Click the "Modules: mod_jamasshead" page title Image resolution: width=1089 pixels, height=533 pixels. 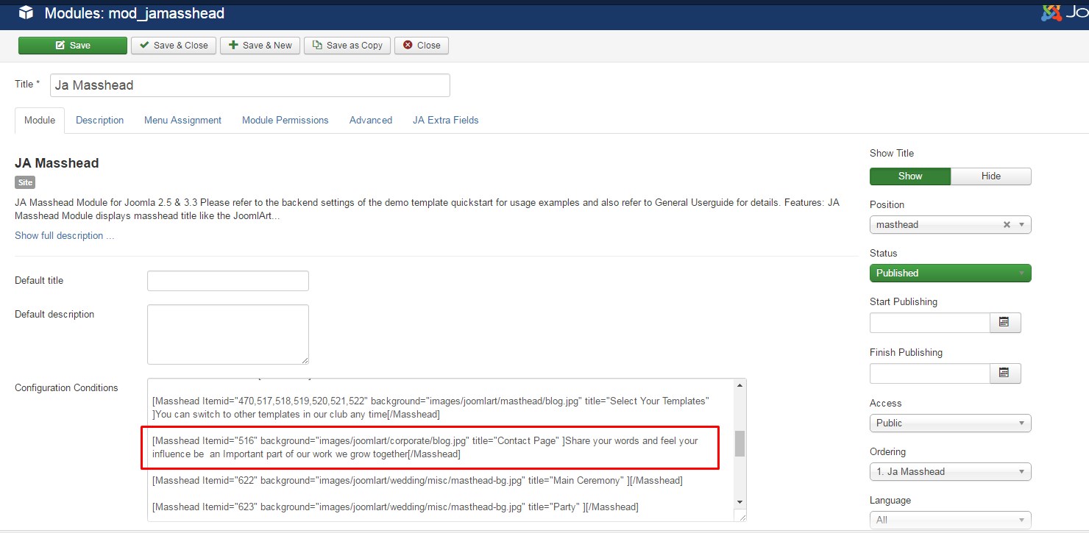135,13
